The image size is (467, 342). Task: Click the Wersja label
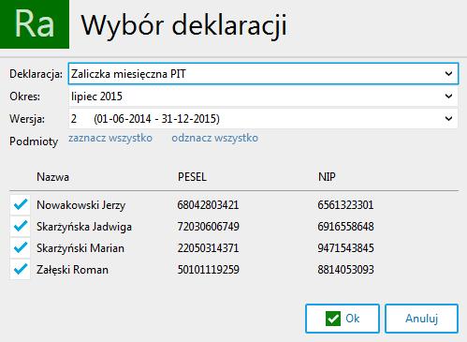(27, 119)
